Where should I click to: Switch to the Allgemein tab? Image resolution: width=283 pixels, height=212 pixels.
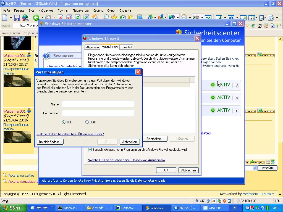click(x=92, y=47)
